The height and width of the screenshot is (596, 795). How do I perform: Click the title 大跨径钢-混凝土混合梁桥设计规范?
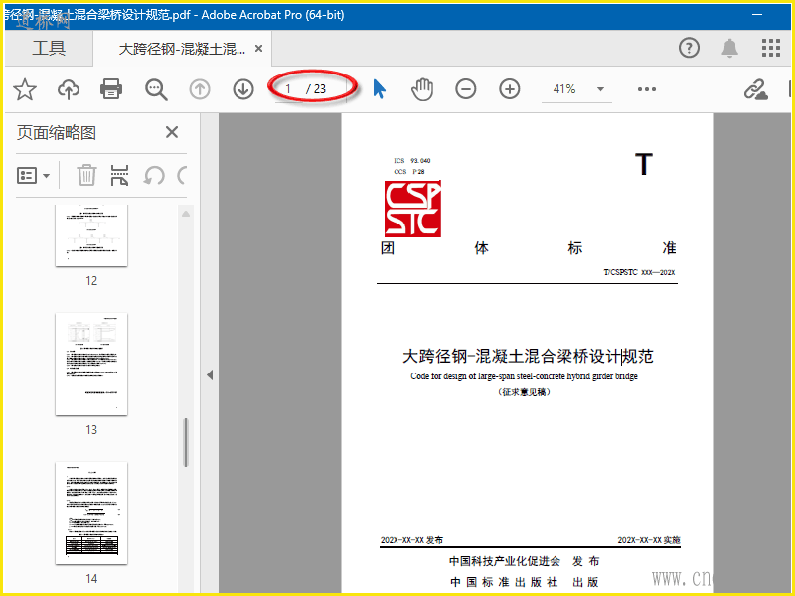(528, 356)
